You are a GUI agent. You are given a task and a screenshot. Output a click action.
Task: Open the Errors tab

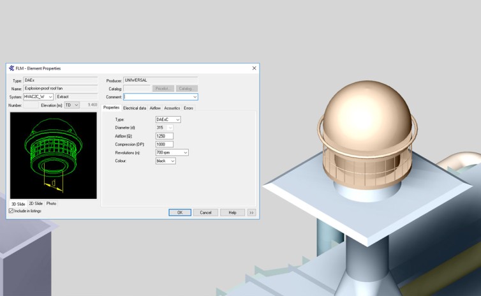188,108
